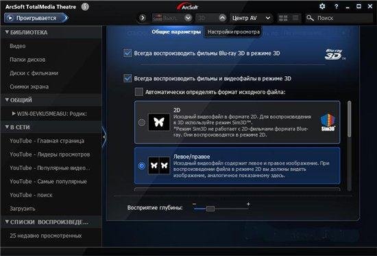
Task: Open Папки дисков in the library
Action: click(27, 60)
